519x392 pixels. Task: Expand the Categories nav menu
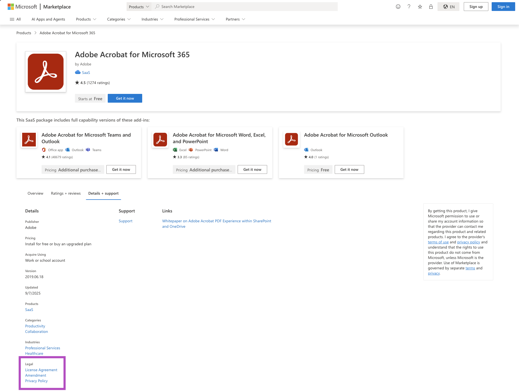click(119, 19)
